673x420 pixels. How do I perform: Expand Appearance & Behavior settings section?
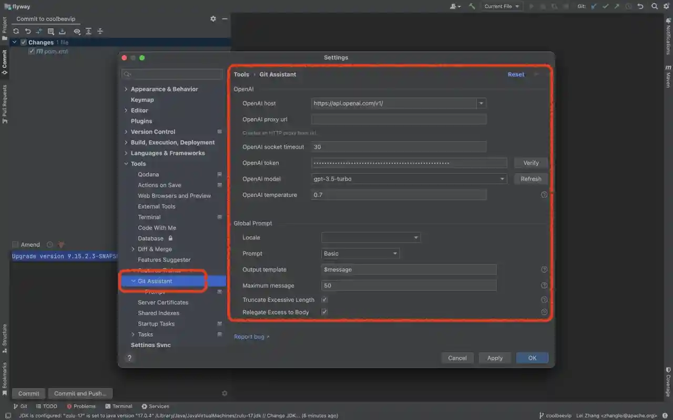pos(126,89)
